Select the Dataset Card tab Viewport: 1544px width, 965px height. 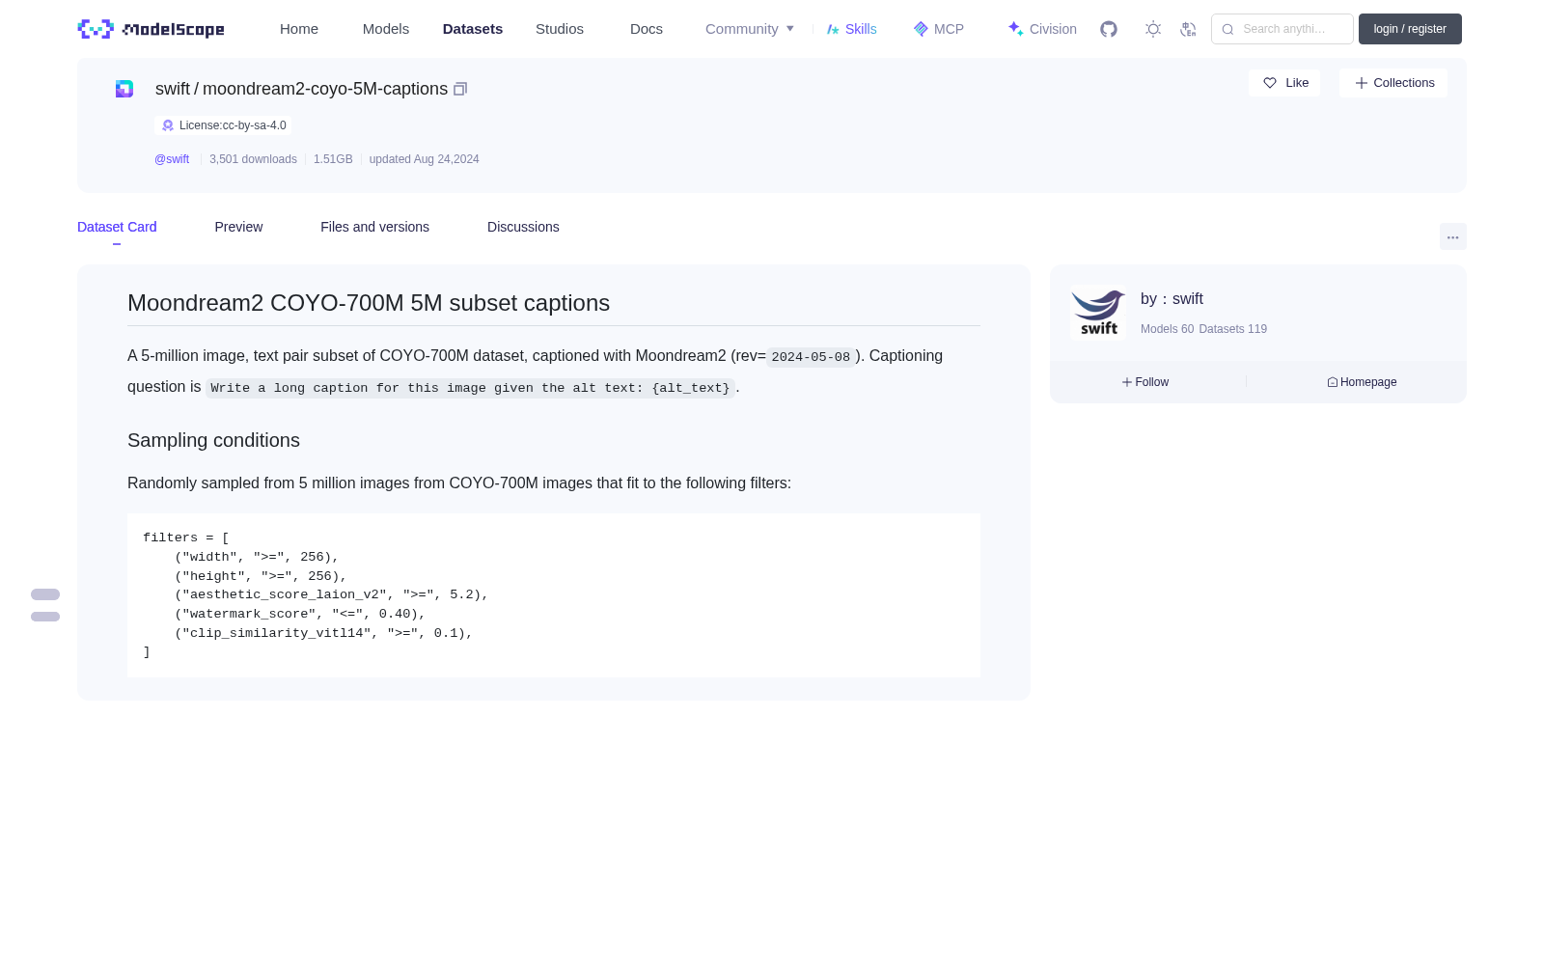click(117, 227)
